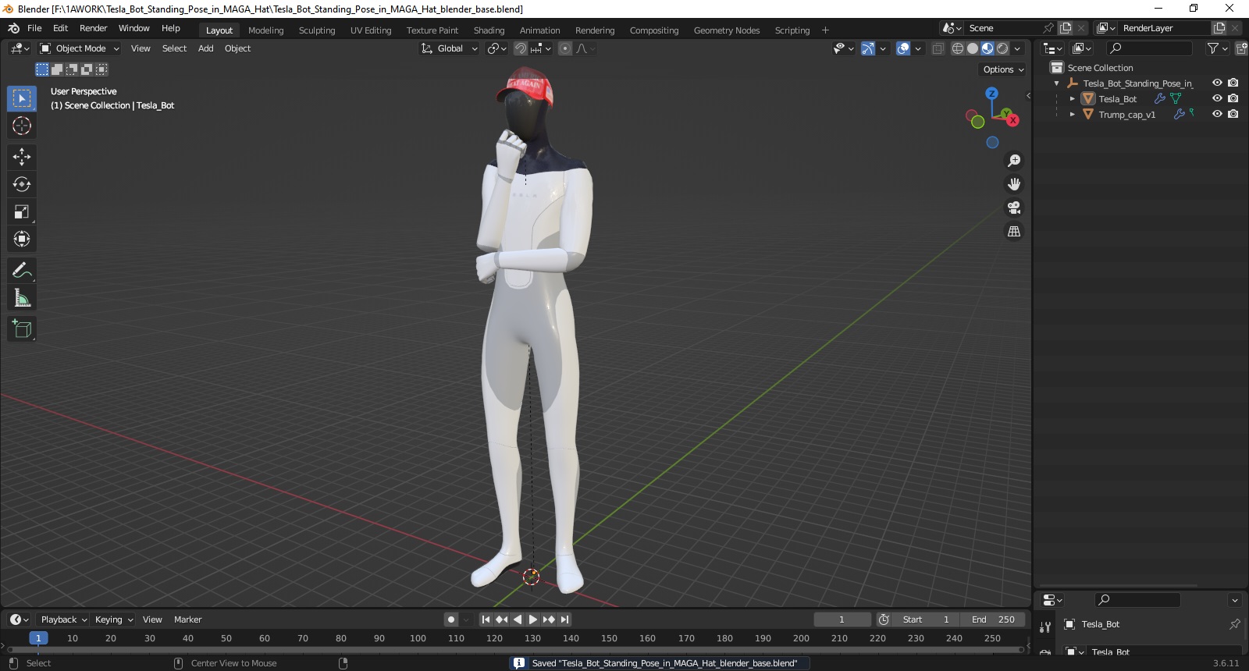Switch to rendered viewport shading
This screenshot has height=671, width=1249.
[x=1002, y=48]
